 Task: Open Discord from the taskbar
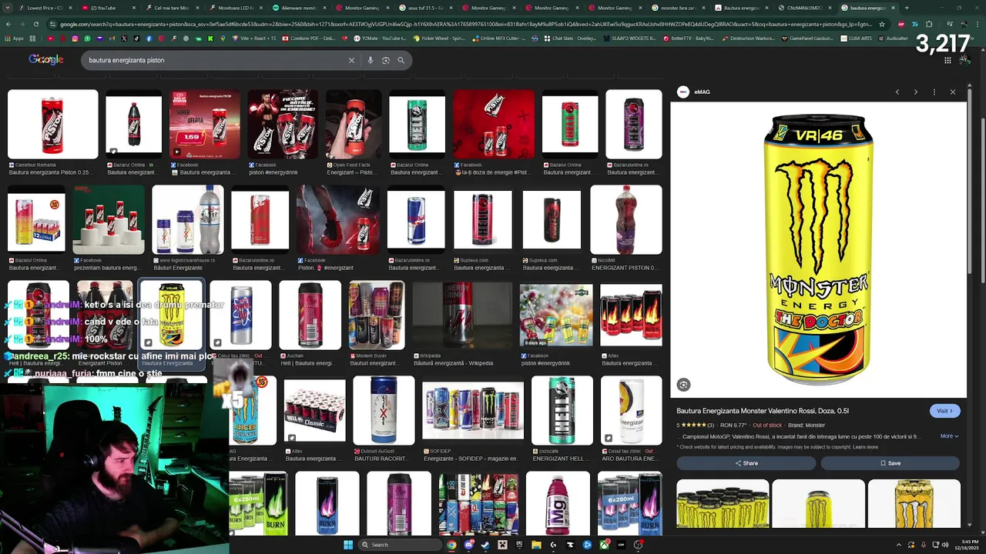click(x=468, y=545)
